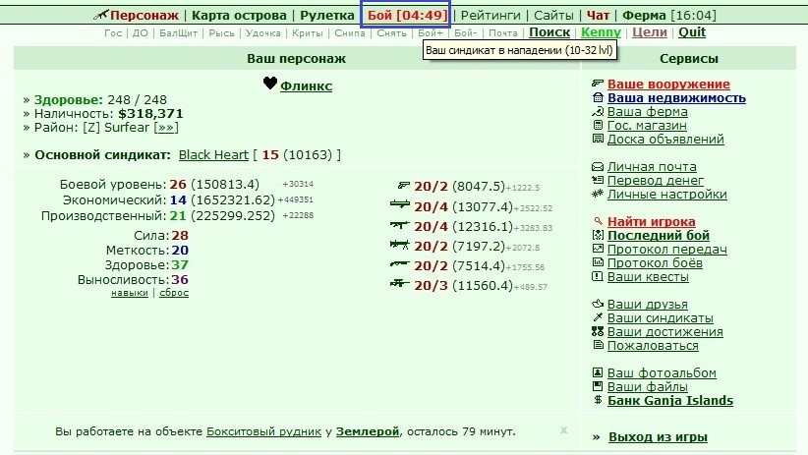Open the Флинкс character name link
The width and height of the screenshot is (808, 455).
tap(306, 86)
